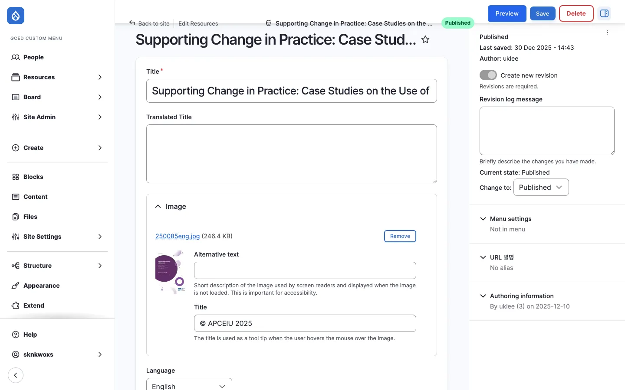Toggle the Create new revision switch
This screenshot has height=390, width=625.
coord(488,75)
